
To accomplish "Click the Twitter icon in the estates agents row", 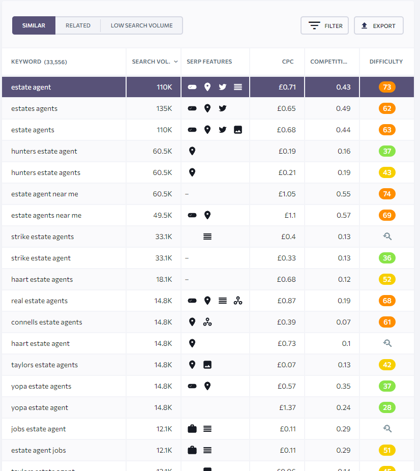I will click(x=222, y=108).
